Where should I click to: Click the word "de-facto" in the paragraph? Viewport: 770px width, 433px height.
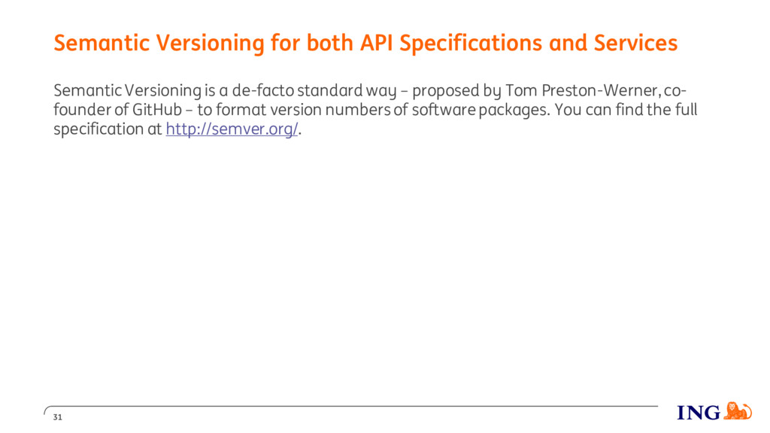[262, 90]
